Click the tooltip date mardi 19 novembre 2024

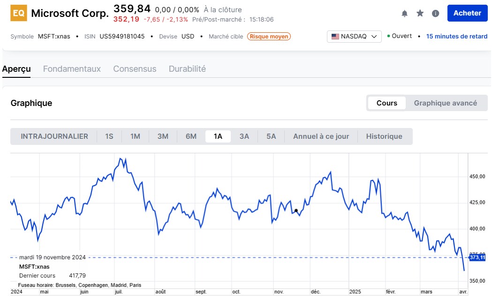53,257
